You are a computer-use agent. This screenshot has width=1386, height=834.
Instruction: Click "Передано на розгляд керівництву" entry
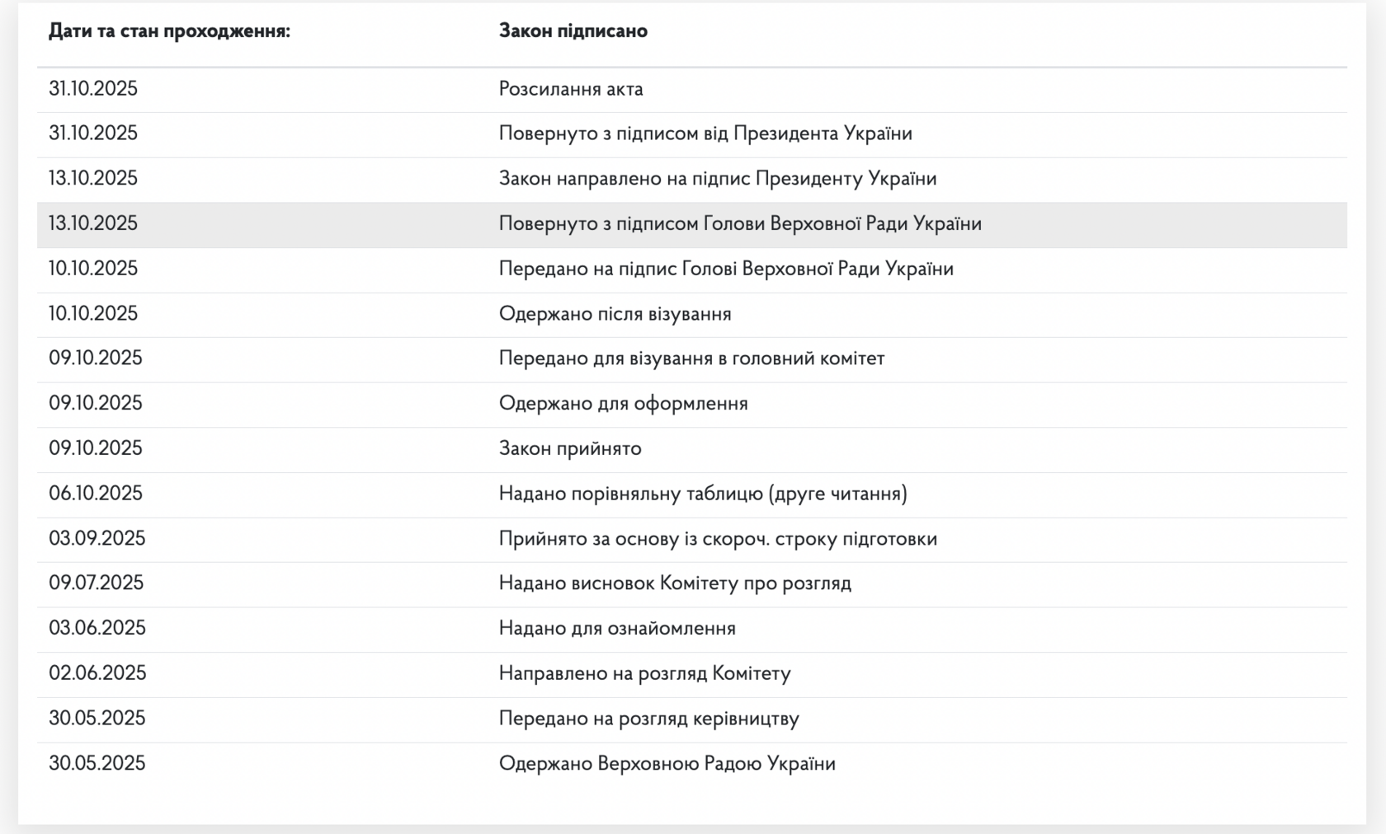(648, 719)
